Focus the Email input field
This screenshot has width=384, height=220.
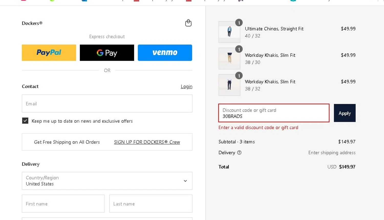tap(107, 103)
